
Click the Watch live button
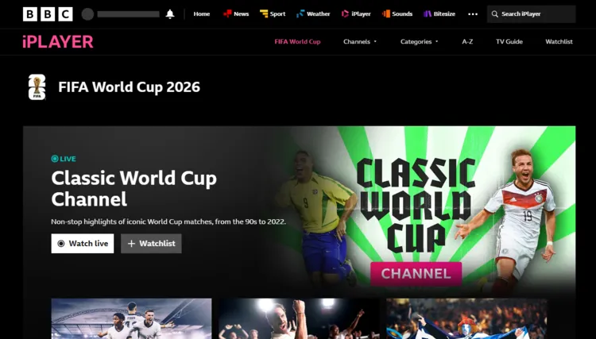[83, 244]
